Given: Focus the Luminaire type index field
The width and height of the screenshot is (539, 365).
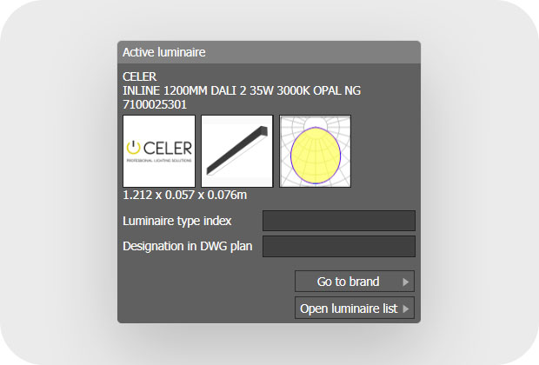Looking at the screenshot, I should (x=339, y=221).
